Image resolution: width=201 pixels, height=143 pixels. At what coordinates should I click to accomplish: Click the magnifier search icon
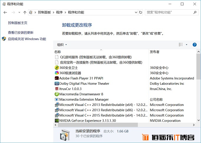pos(195,12)
